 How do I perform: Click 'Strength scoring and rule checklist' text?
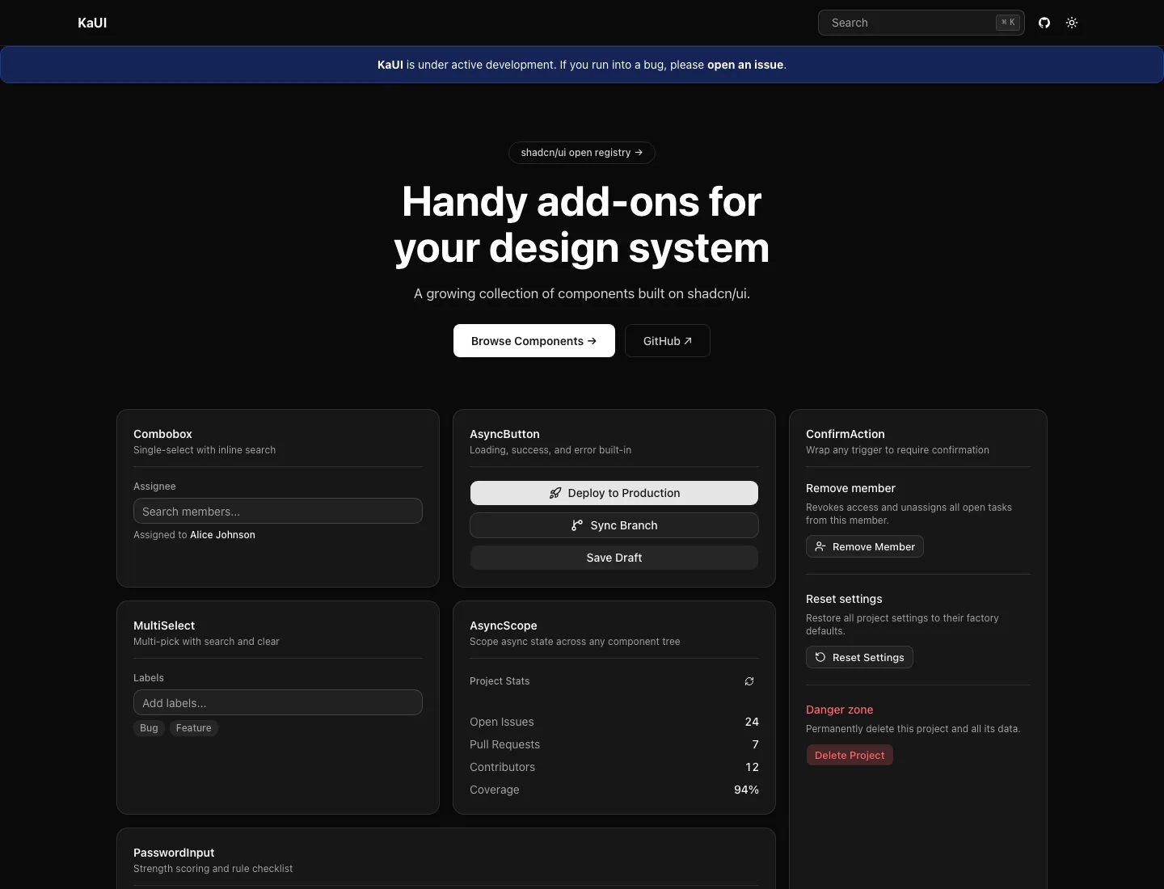(213, 869)
